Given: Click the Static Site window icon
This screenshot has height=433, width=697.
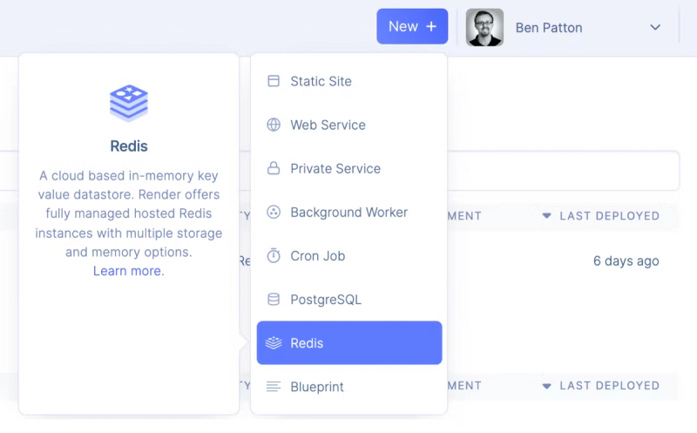Looking at the screenshot, I should [x=274, y=81].
